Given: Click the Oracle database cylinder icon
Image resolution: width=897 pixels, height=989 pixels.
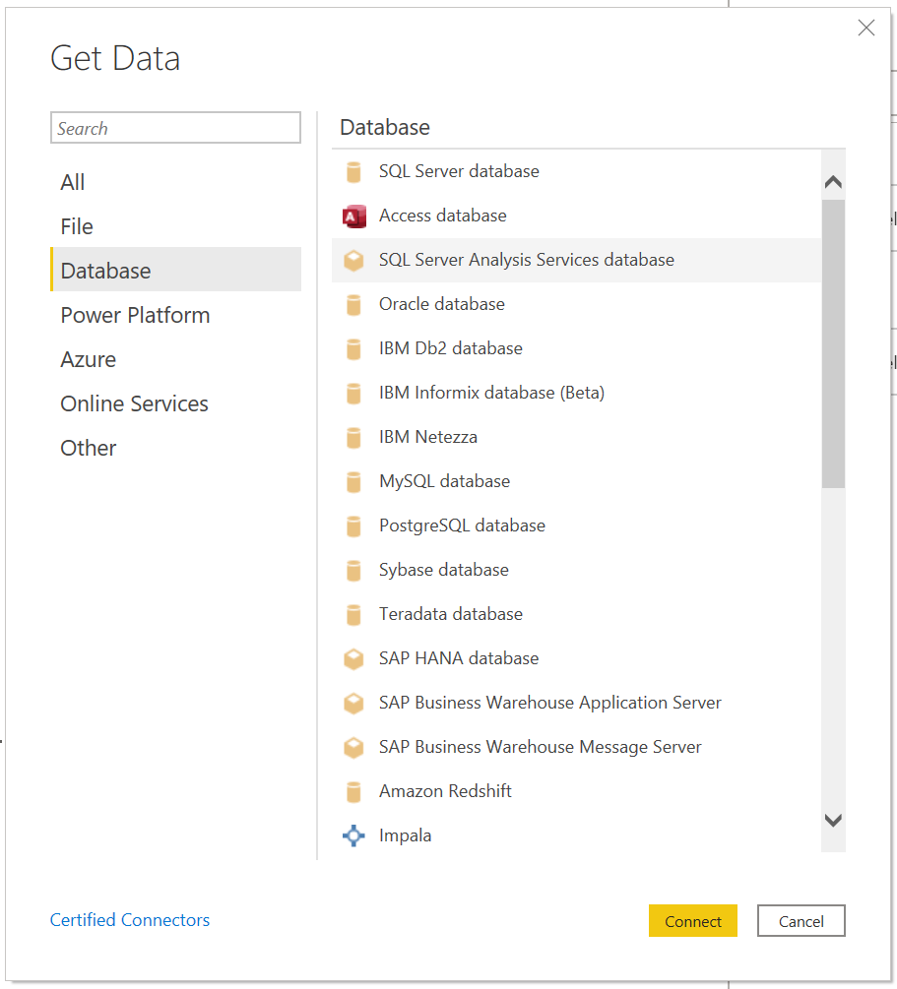Looking at the screenshot, I should pos(353,305).
